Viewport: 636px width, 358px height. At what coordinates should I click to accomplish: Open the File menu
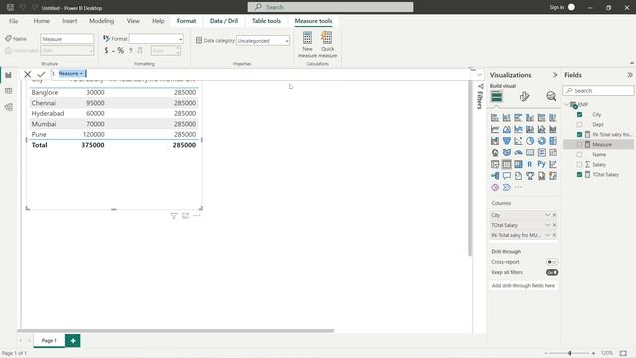tap(13, 21)
